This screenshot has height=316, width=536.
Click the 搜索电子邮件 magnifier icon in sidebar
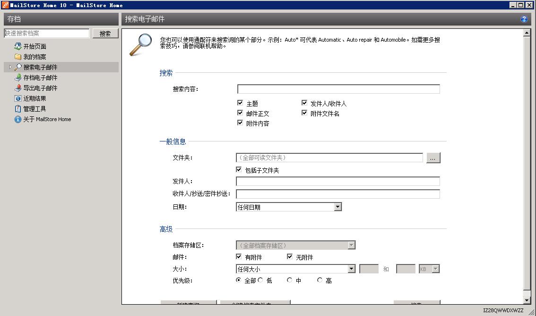(x=18, y=67)
